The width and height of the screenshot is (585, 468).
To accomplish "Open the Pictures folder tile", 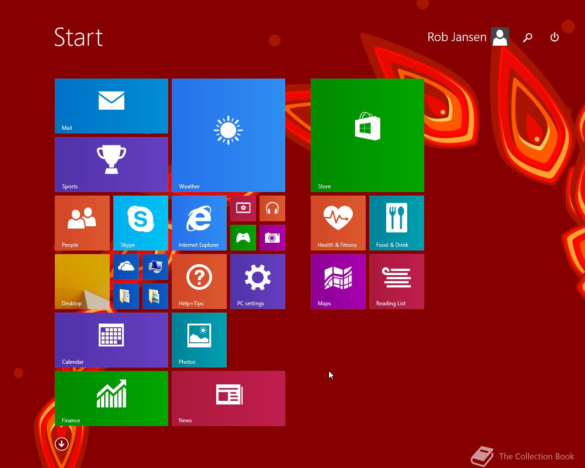I will point(155,296).
